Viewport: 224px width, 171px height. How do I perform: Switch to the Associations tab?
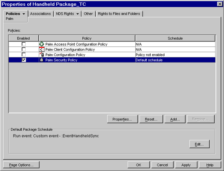point(40,14)
